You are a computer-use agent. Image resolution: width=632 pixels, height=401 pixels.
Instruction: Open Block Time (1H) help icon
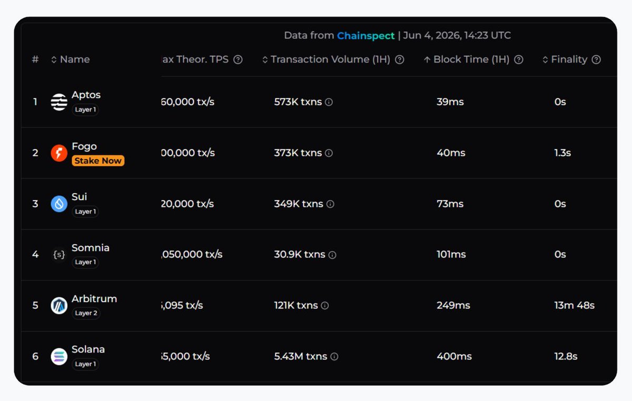(x=519, y=59)
